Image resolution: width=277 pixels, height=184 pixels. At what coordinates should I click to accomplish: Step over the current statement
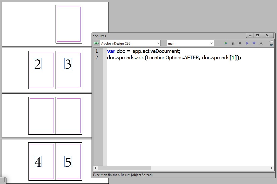(x=247, y=43)
